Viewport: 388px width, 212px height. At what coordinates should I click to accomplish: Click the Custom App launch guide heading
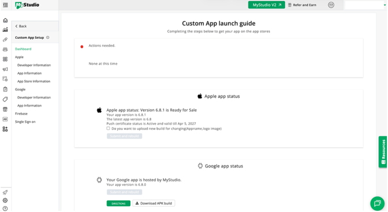point(218,23)
